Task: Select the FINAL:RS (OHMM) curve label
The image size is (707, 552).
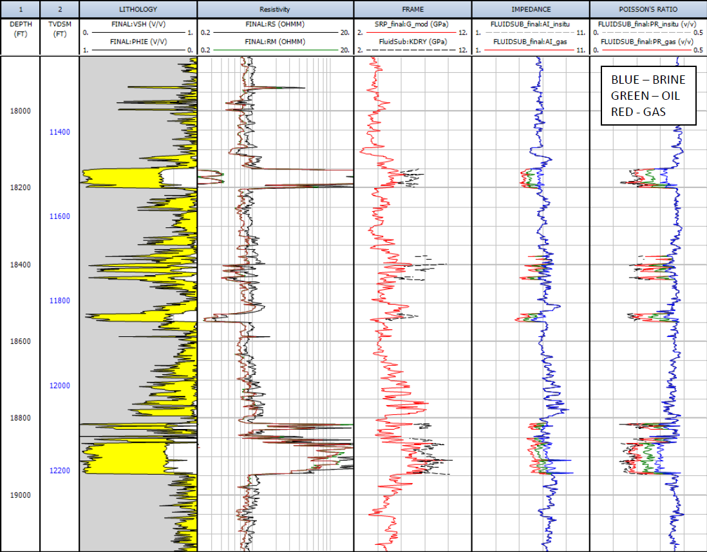Action: click(275, 24)
